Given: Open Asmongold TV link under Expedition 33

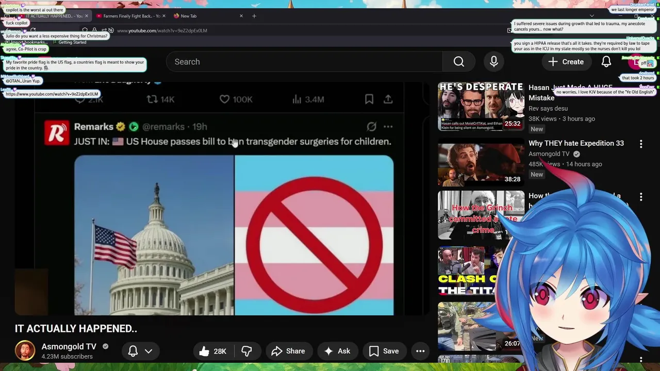Looking at the screenshot, I should 550,154.
